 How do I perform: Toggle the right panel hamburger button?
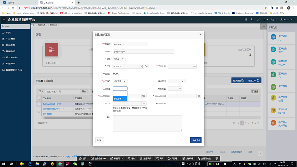[264, 26]
